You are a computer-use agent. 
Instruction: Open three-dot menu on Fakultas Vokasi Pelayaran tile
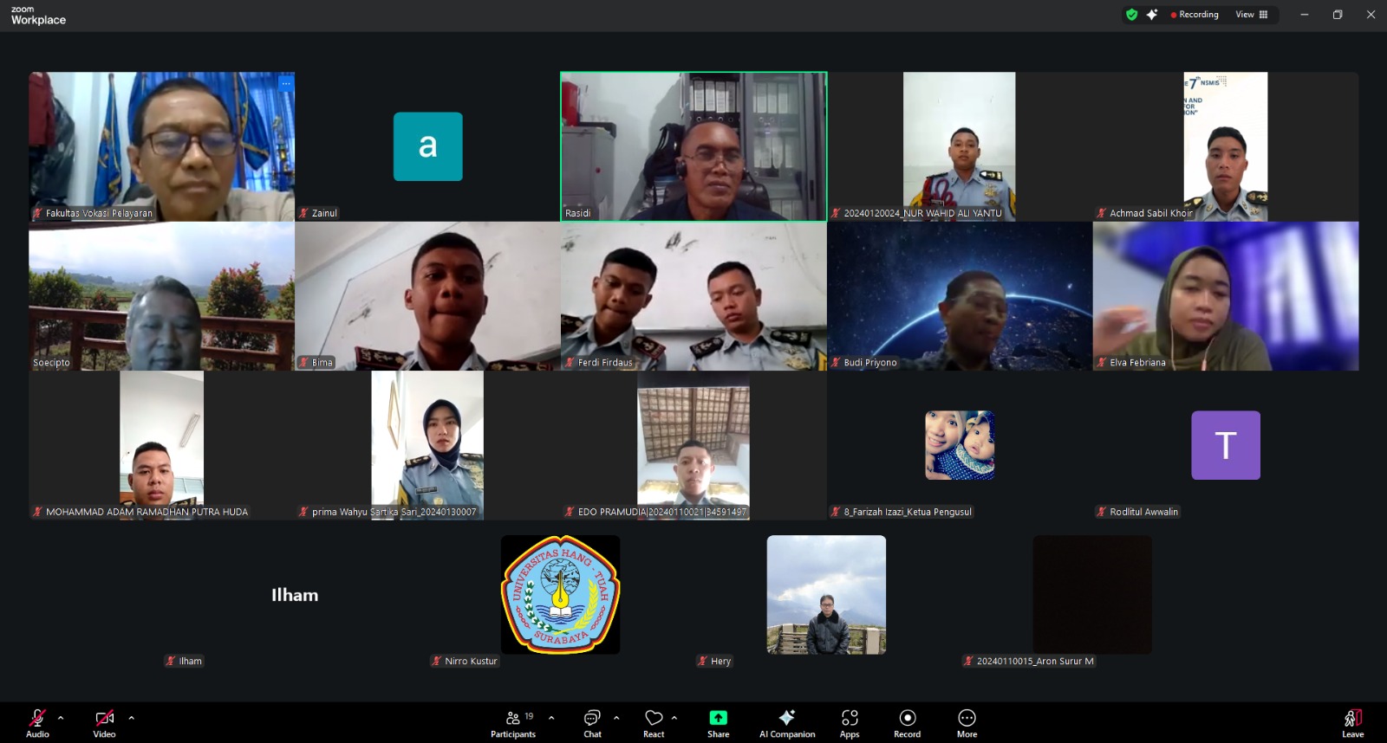(x=285, y=84)
